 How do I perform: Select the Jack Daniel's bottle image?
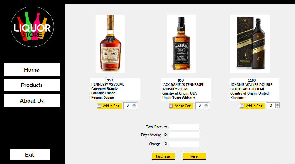pyautogui.click(x=181, y=44)
